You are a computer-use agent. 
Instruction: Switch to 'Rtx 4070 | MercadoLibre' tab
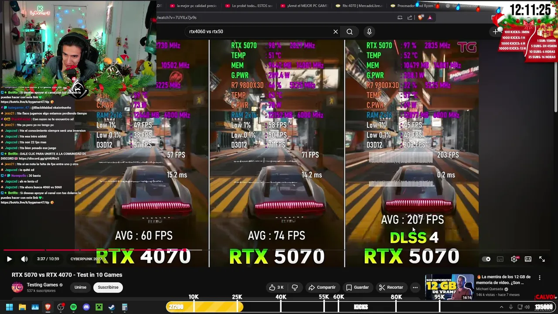click(x=359, y=6)
